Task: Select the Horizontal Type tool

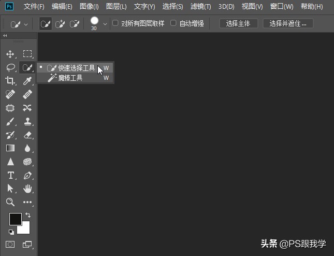Action: coord(11,175)
